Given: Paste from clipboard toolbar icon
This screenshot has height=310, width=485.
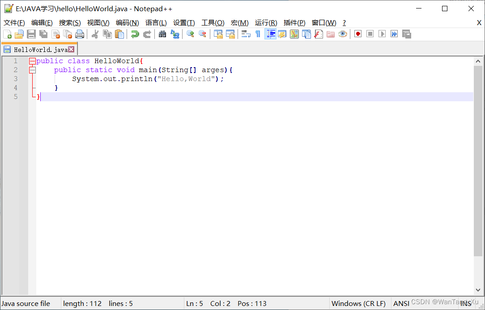Looking at the screenshot, I should 119,34.
